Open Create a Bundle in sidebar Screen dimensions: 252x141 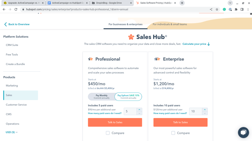click(15, 64)
